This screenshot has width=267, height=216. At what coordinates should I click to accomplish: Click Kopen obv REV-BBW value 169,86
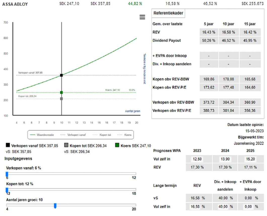pyautogui.click(x=209, y=79)
